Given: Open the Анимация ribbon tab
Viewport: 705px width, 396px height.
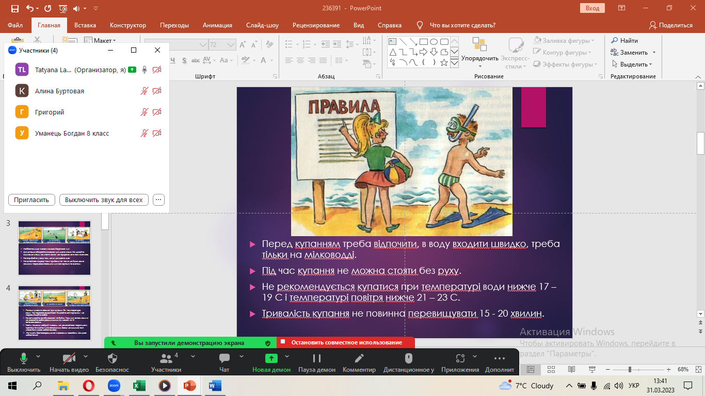Looking at the screenshot, I should [x=217, y=25].
